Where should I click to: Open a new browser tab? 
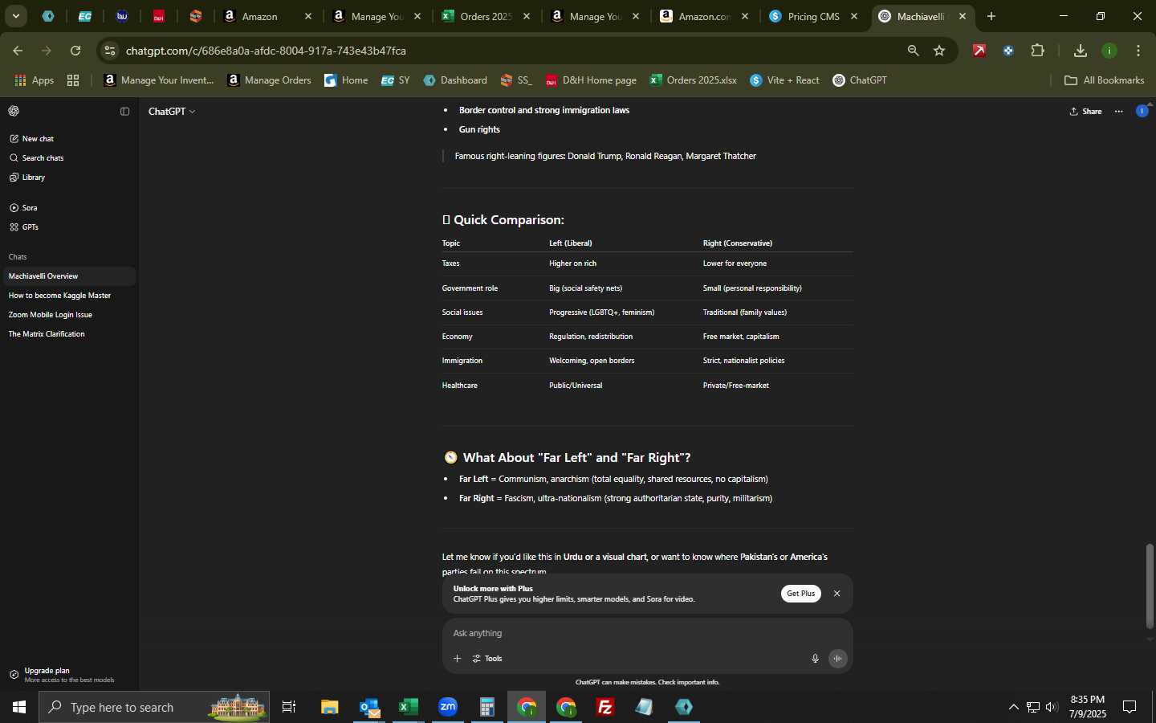(x=991, y=16)
